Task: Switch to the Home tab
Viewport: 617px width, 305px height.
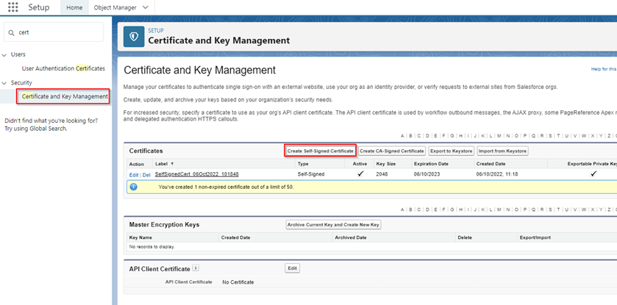Action: [74, 7]
